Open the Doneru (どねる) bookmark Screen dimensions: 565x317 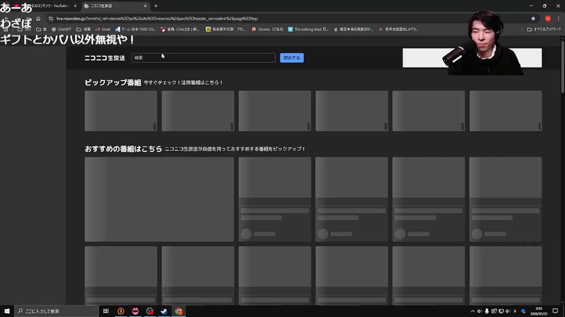[x=267, y=29]
